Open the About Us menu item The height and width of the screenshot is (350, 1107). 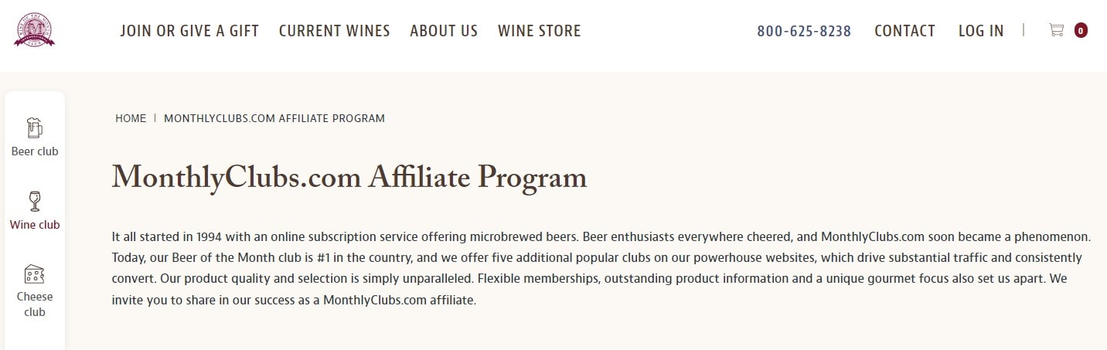(444, 31)
